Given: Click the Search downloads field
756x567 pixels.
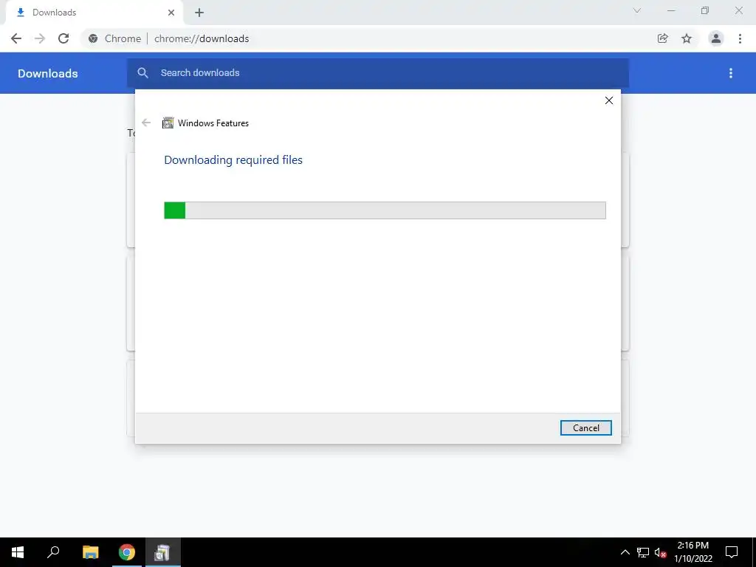Looking at the screenshot, I should [x=378, y=73].
